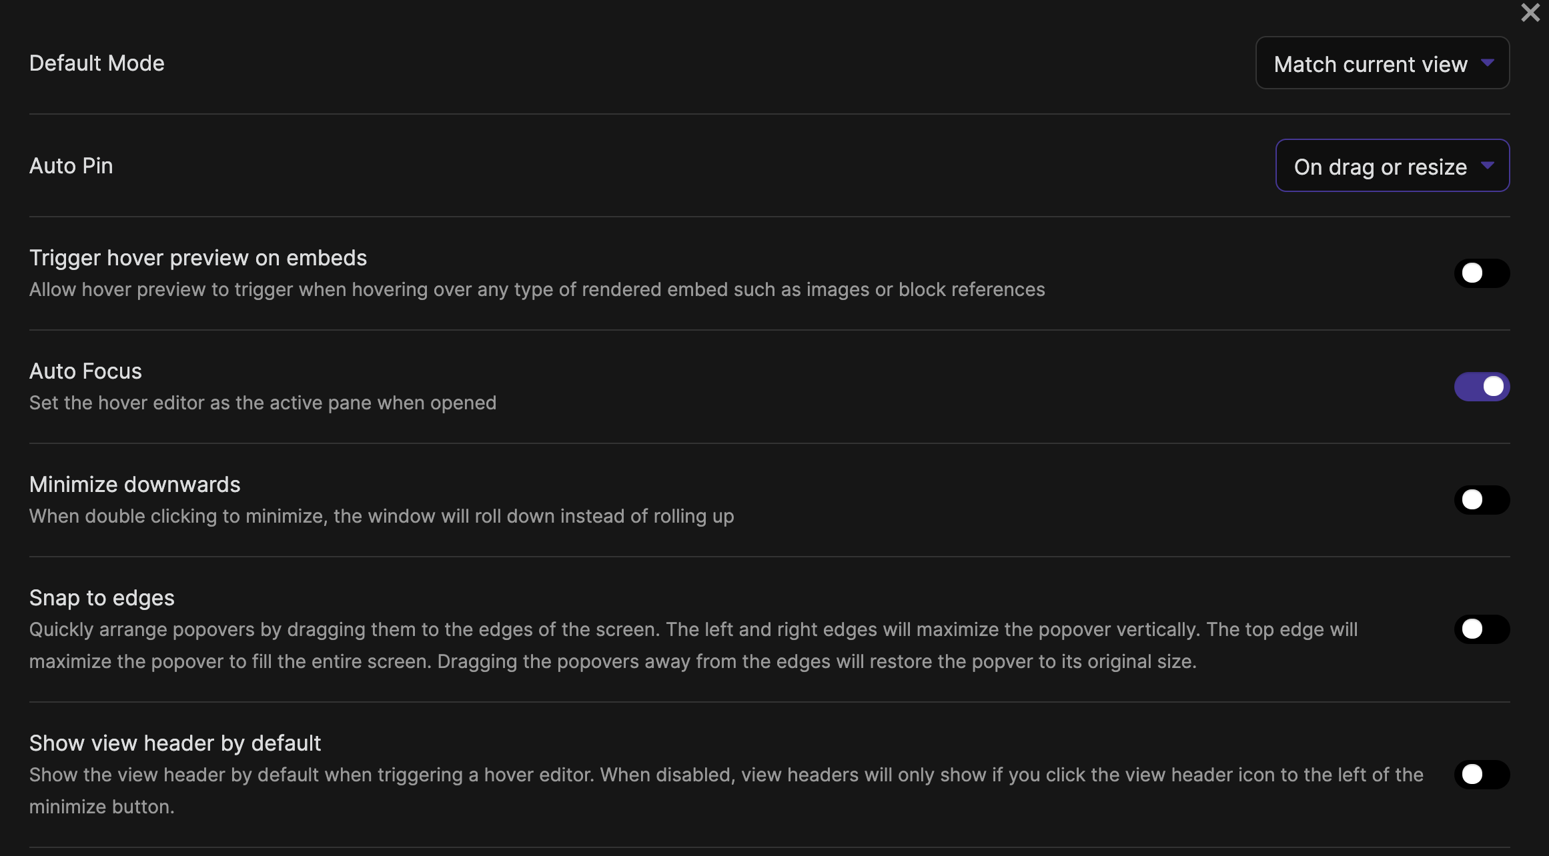Open the Default Mode dropdown
The image size is (1549, 856).
(1381, 63)
